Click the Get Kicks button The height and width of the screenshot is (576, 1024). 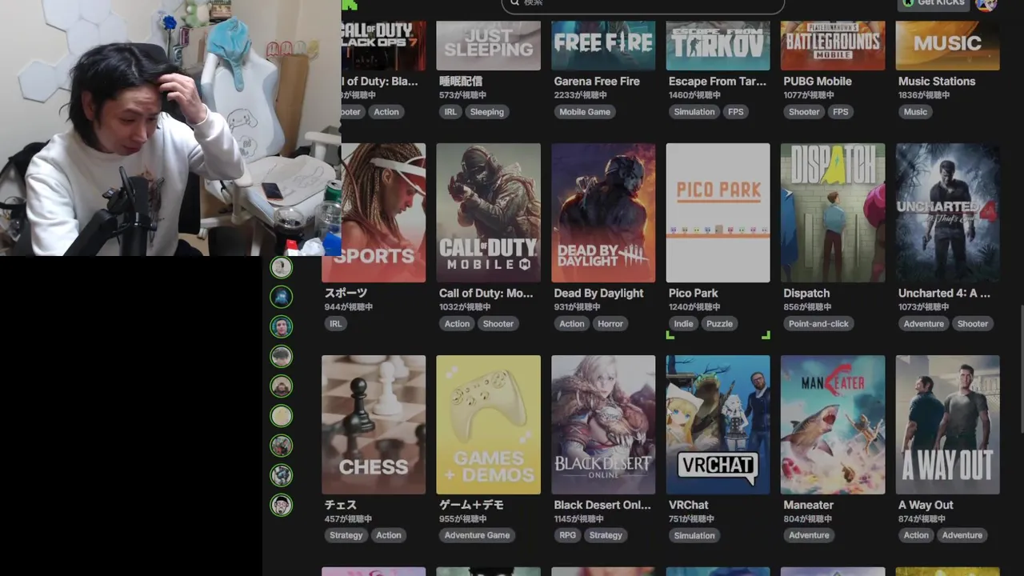[934, 4]
